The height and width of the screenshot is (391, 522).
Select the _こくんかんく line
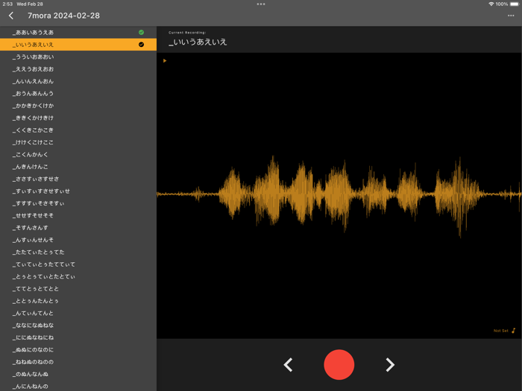click(x=78, y=155)
